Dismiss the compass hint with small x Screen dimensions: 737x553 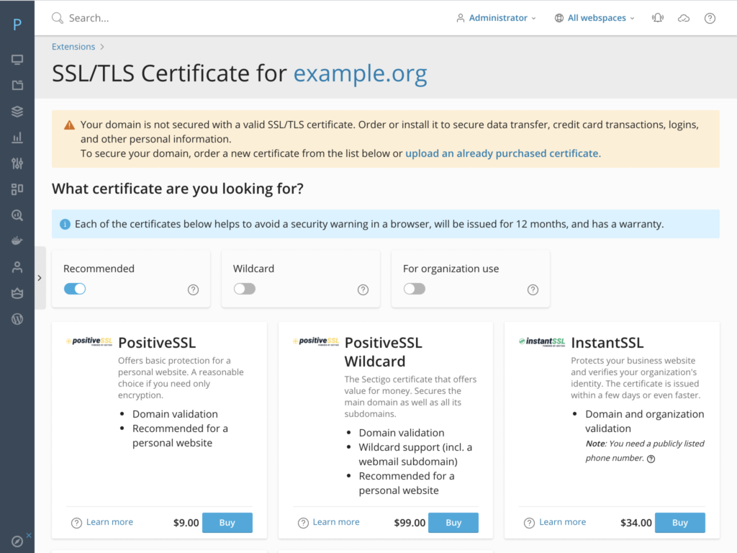tap(29, 535)
